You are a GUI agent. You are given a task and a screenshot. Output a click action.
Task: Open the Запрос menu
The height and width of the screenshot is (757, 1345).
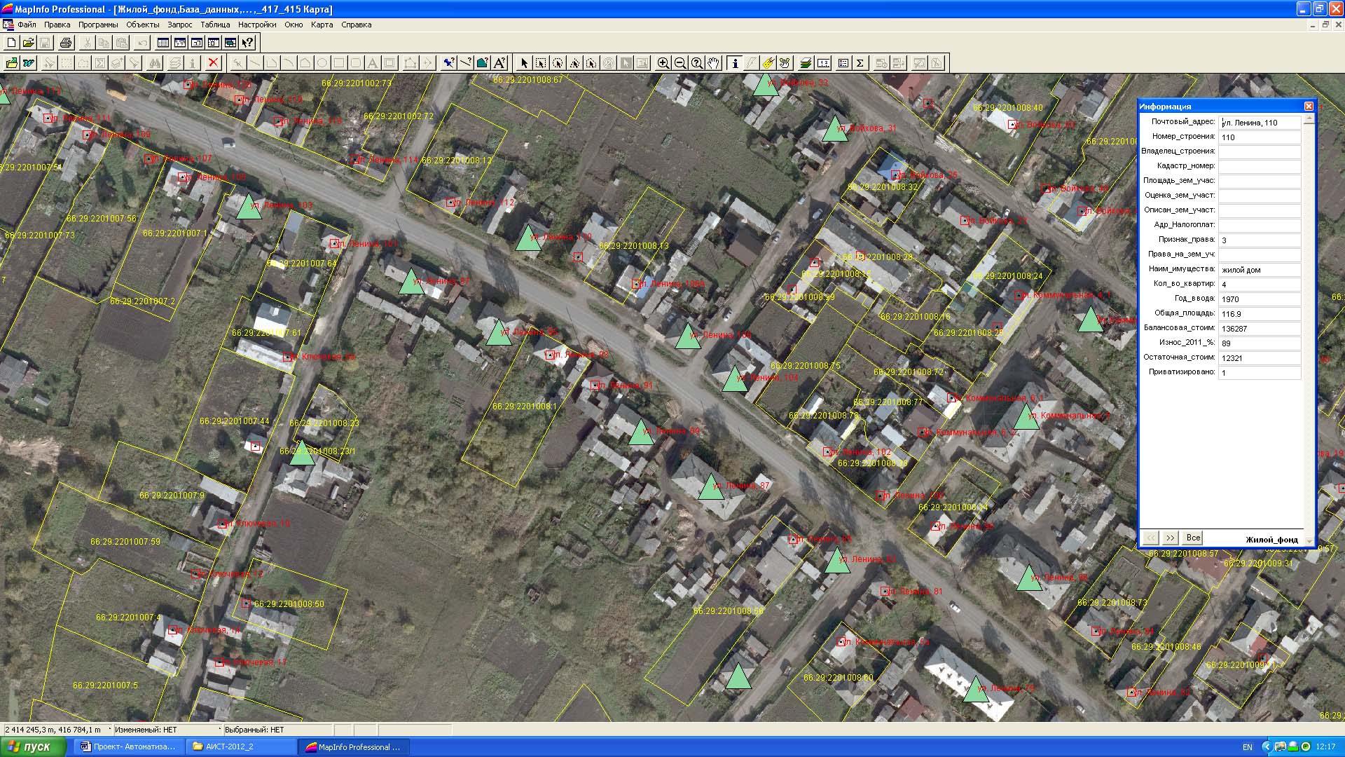click(180, 25)
